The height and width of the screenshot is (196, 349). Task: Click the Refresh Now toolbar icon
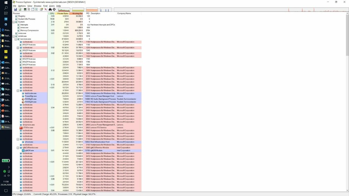point(20,9)
